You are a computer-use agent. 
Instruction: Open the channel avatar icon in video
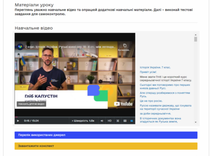(20, 47)
